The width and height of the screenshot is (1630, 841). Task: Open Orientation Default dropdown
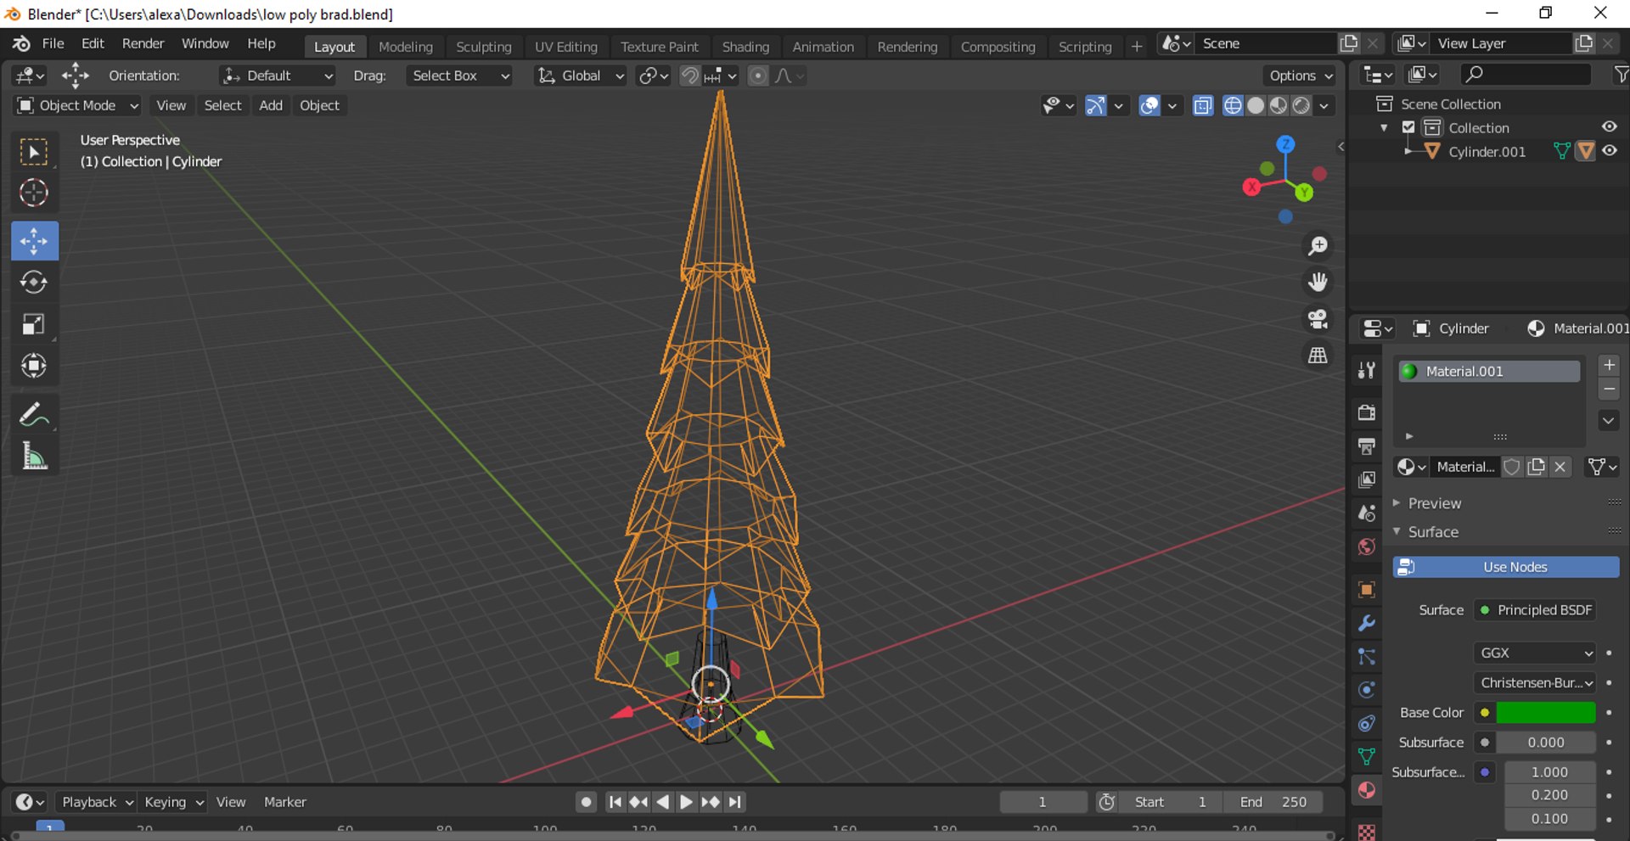click(x=277, y=76)
